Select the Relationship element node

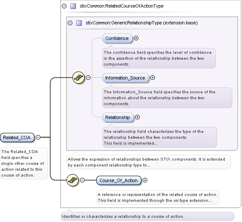(x=118, y=117)
